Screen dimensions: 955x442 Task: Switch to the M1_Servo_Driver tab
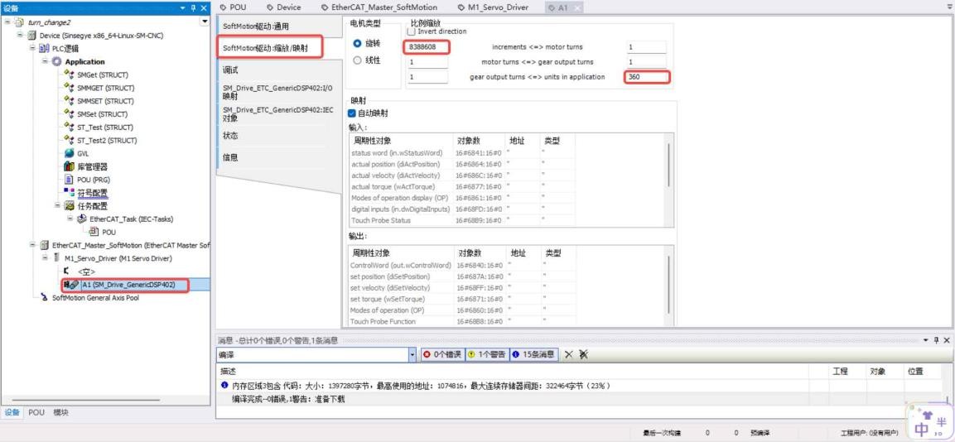pos(493,7)
